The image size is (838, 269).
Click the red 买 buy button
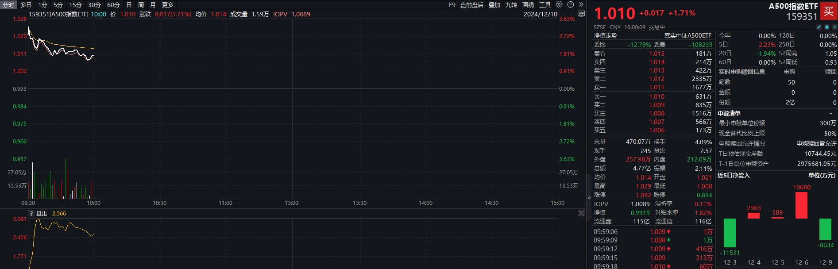pyautogui.click(x=828, y=11)
